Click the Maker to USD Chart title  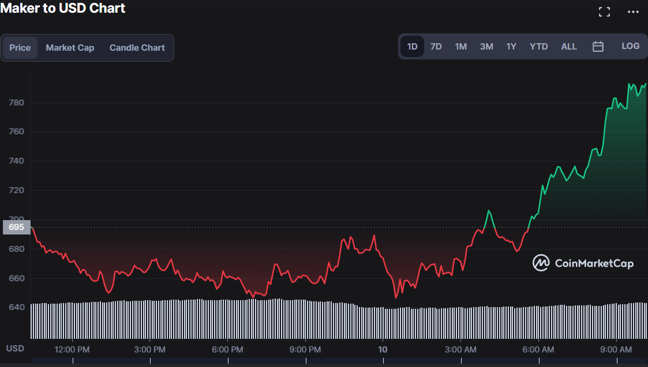63,8
